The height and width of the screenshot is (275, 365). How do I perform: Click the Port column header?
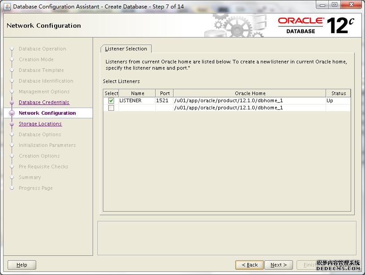coord(165,93)
